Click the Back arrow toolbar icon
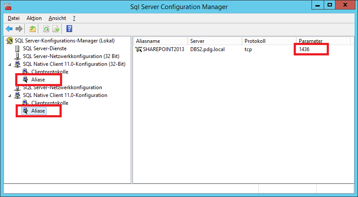The image size is (358, 197). pos(9,29)
